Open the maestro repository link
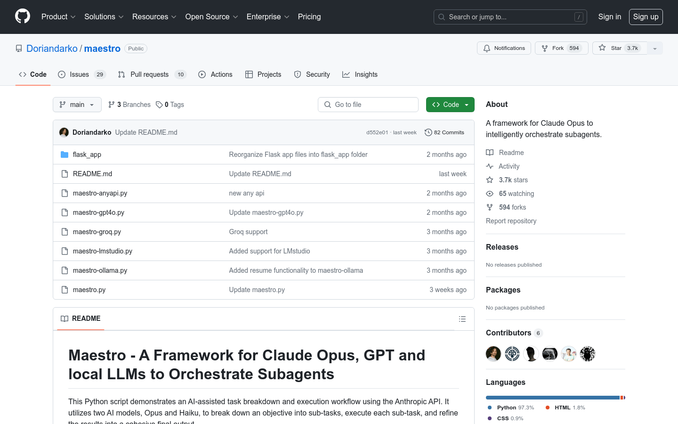 click(102, 49)
